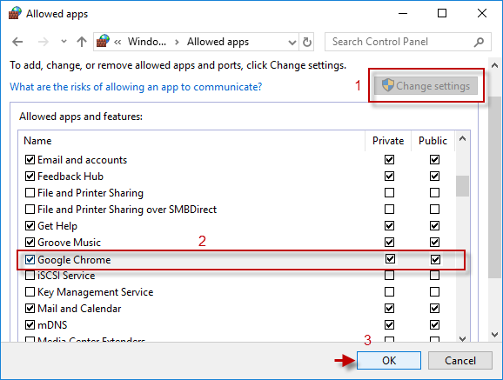Click the apps list scroll-up arrow
Image resolution: width=503 pixels, height=380 pixels.
[462, 139]
